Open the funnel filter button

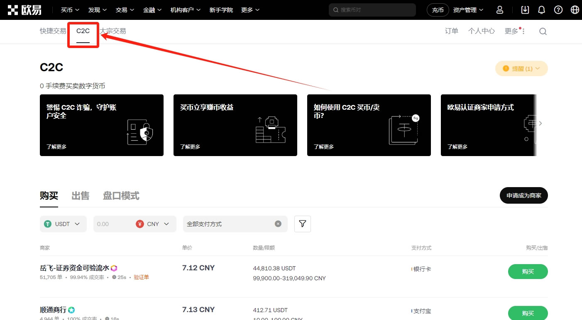[x=303, y=224]
